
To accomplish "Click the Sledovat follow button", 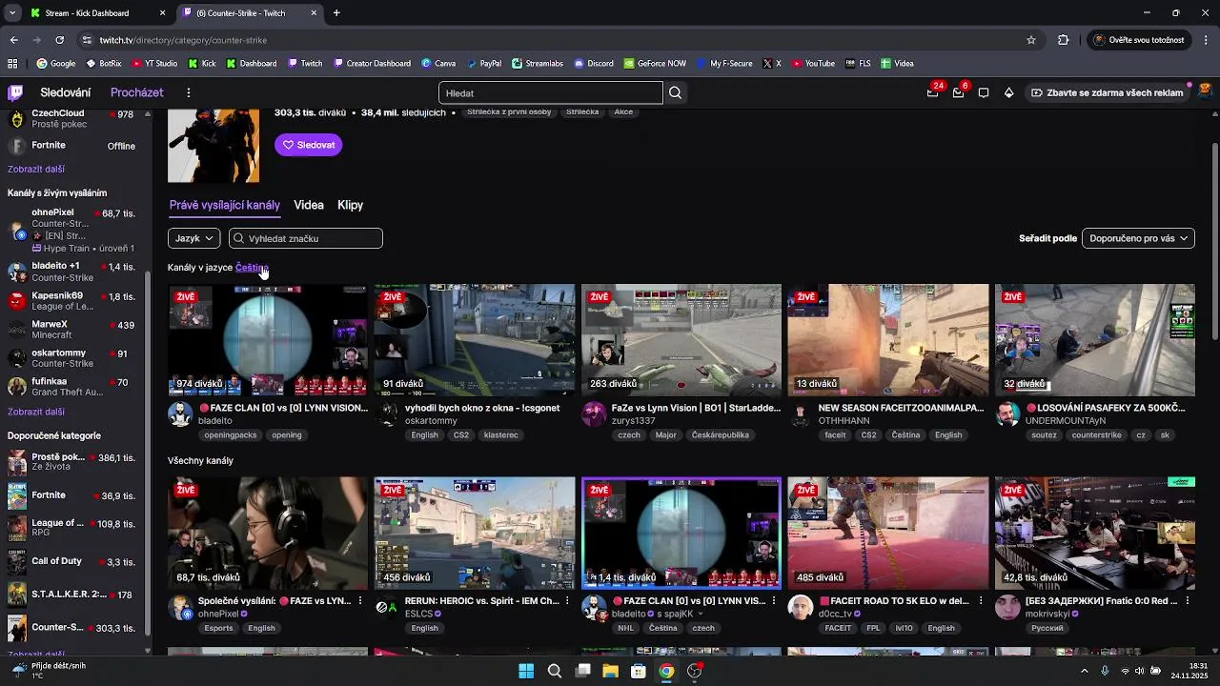I will [x=308, y=145].
